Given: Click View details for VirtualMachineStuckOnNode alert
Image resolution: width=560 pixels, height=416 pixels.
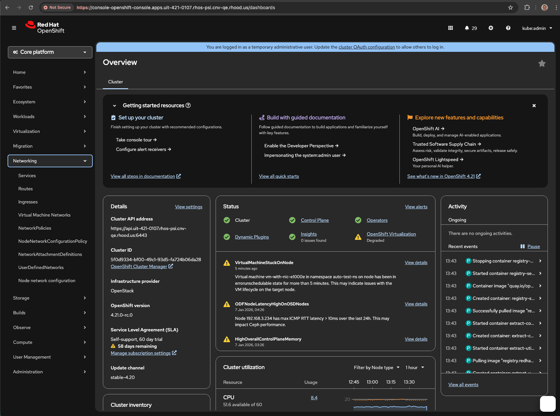Looking at the screenshot, I should coord(416,262).
